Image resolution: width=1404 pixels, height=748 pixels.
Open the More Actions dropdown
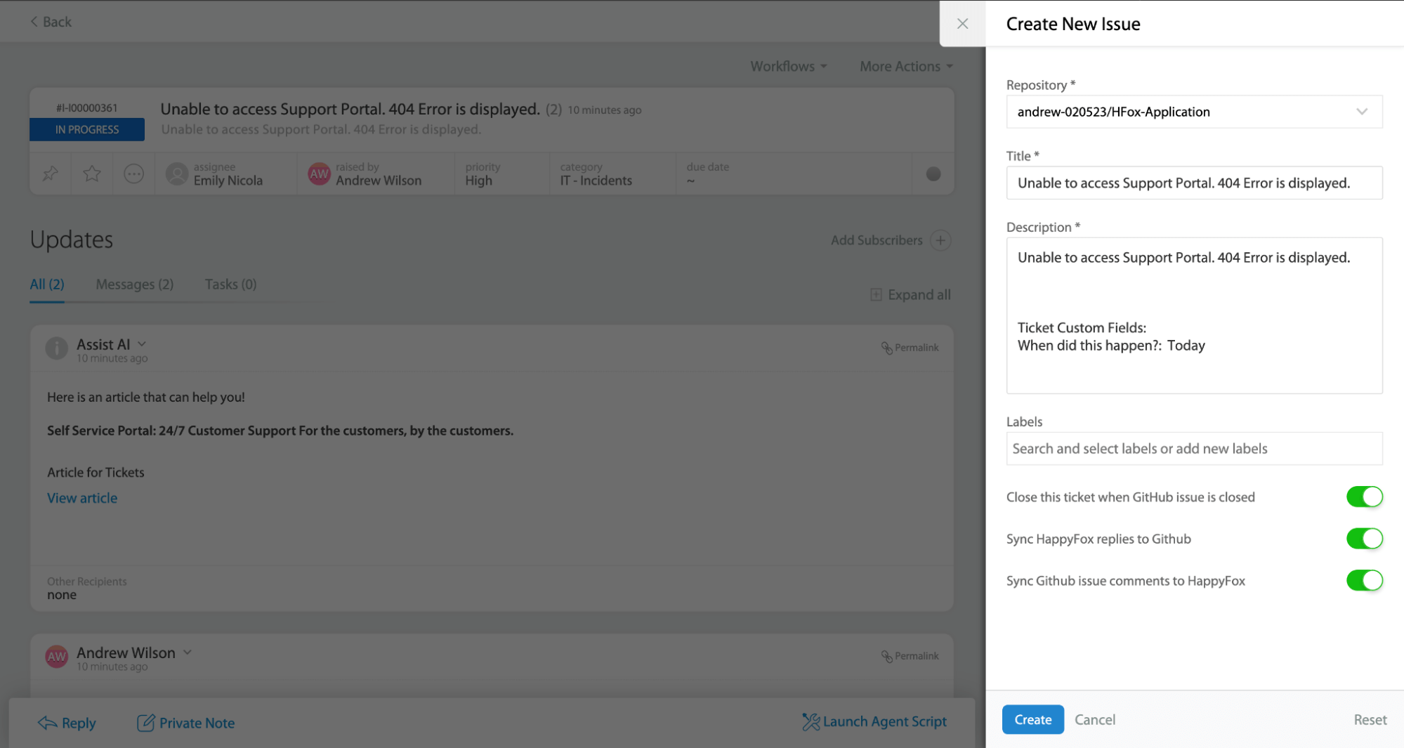[905, 65]
